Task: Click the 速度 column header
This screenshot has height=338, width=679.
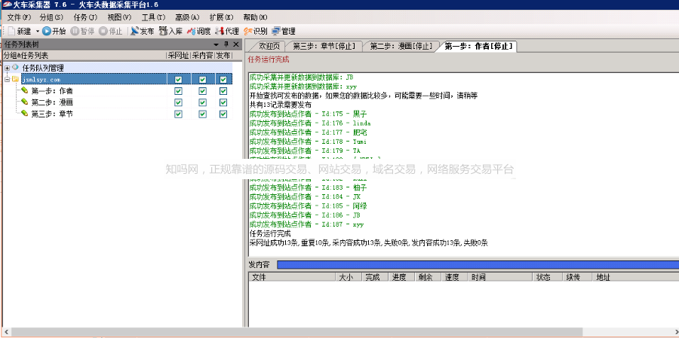Action: click(454, 278)
